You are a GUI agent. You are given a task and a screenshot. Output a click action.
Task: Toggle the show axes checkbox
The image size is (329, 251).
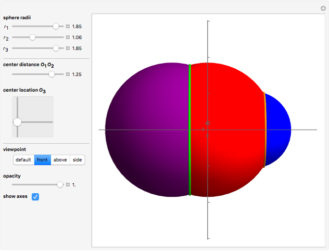point(35,196)
